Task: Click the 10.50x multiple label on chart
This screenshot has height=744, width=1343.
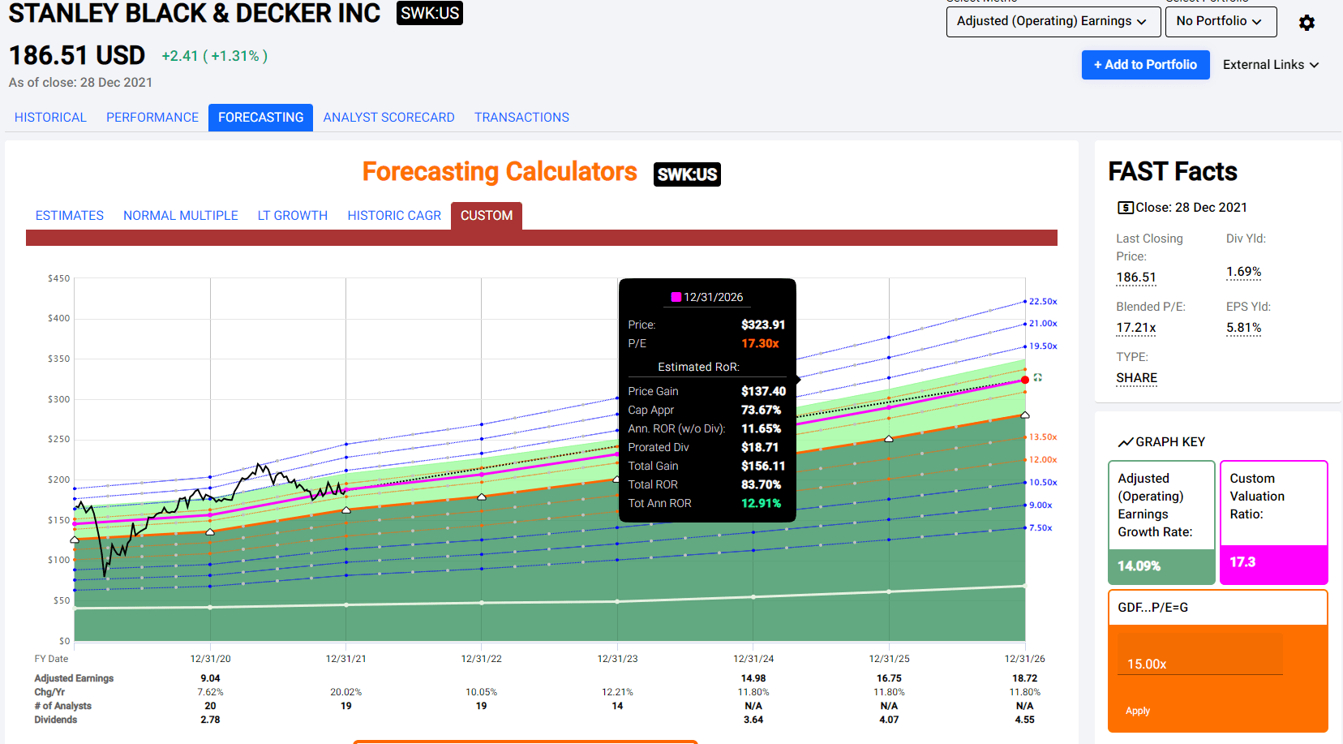Action: pyautogui.click(x=1043, y=483)
